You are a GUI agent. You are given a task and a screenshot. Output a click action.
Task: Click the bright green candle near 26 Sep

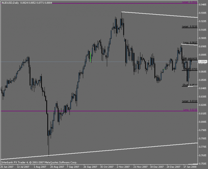coord(90,57)
